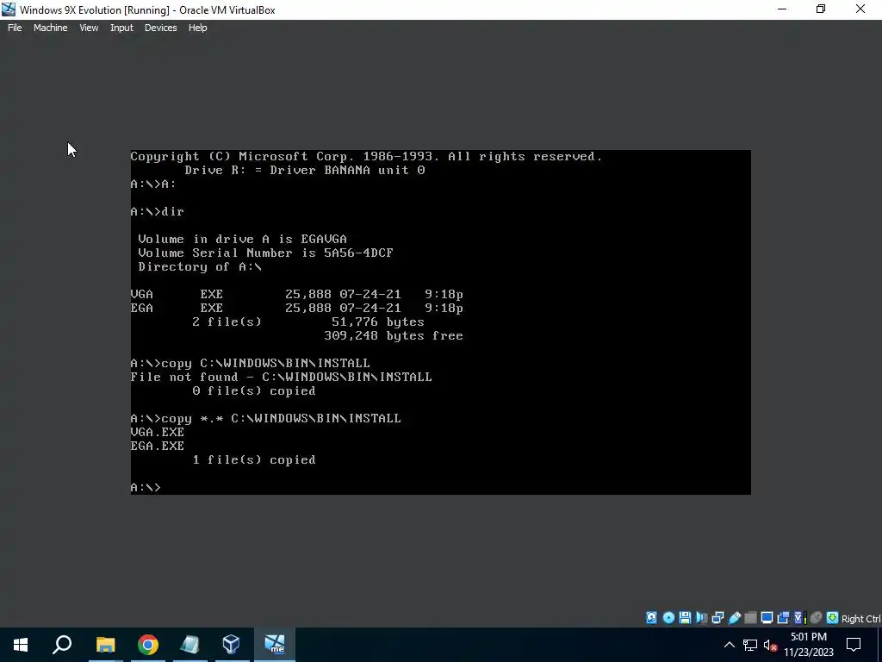Open the Help menu
Viewport: 882px width, 662px height.
click(x=197, y=28)
